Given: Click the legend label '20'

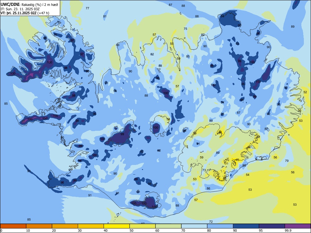Looking at the screenshot, I should [x=54, y=231].
